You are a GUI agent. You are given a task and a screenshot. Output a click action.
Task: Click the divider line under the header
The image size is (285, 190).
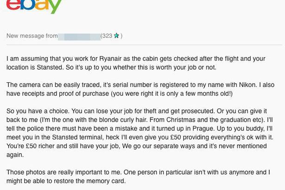click(144, 45)
